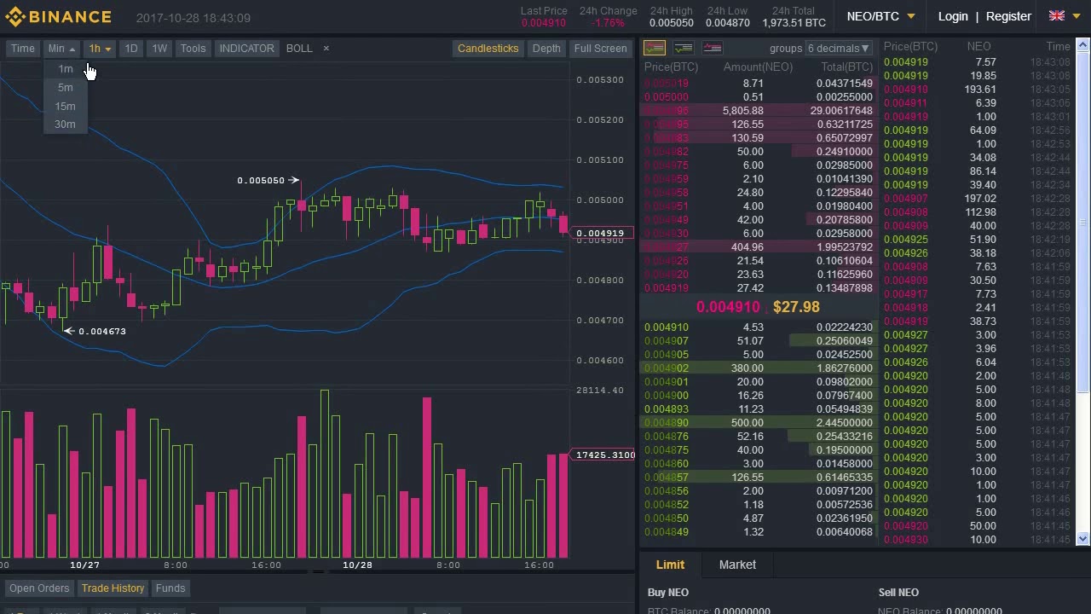Click the Binance logo

pyautogui.click(x=58, y=17)
